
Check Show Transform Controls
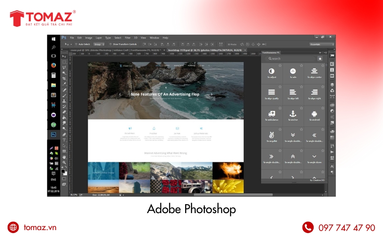pos(110,44)
